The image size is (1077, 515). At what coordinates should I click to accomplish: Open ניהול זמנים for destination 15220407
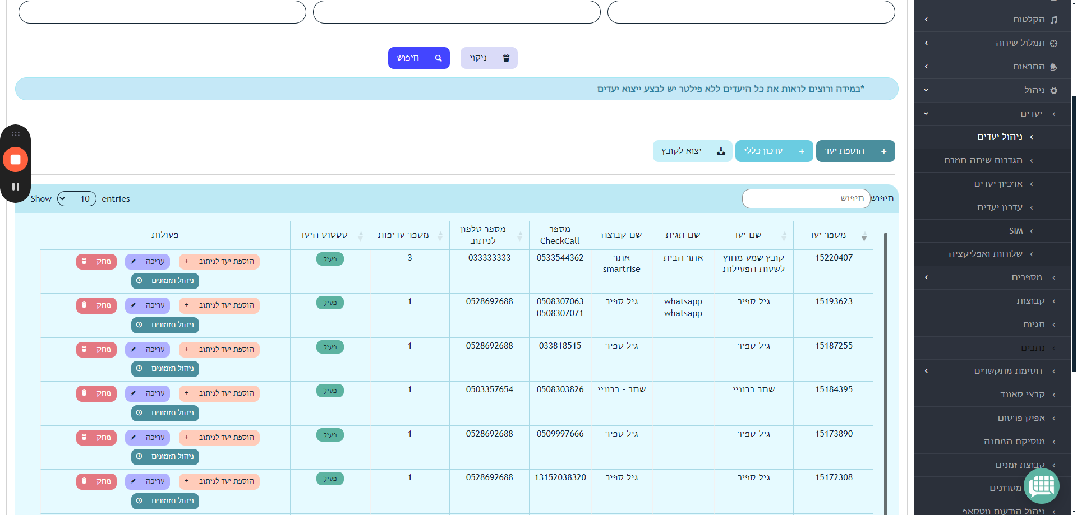pos(165,281)
